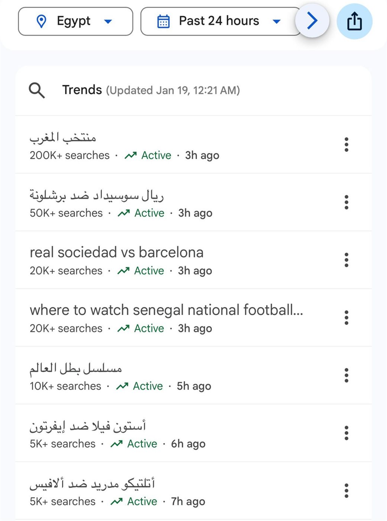Open three-dot menu for real sociedad vs barcelona
The image size is (387, 521).
click(x=346, y=260)
